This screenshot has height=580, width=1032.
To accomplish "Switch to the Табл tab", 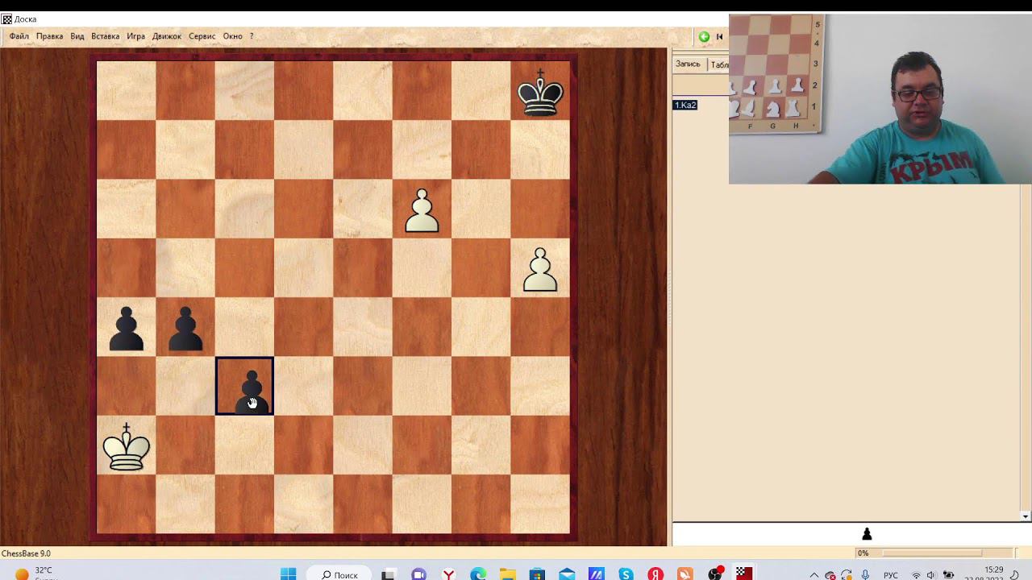I will coord(719,64).
